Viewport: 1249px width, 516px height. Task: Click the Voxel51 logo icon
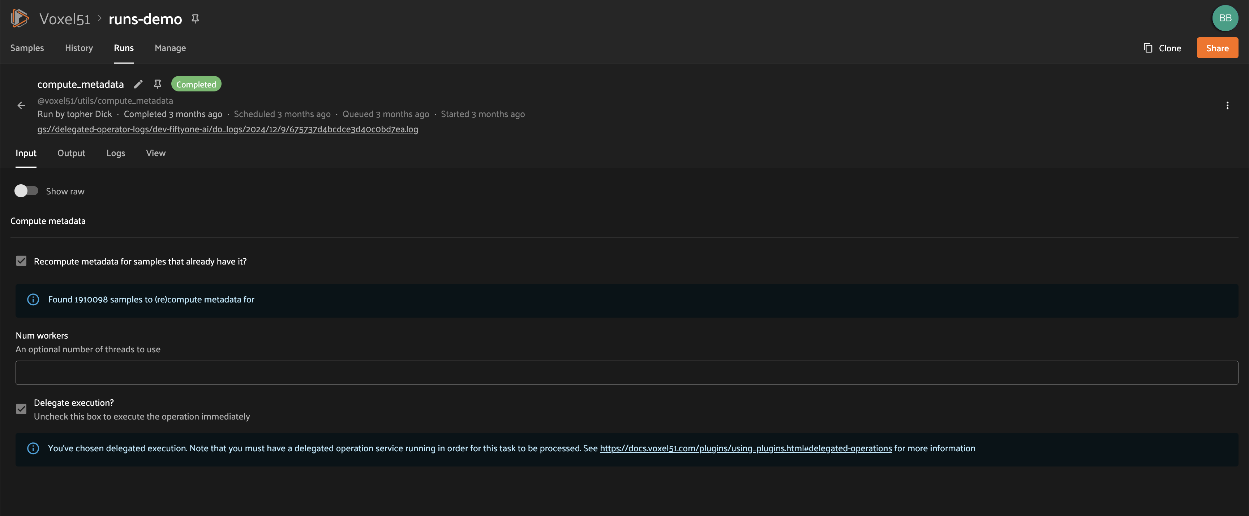tap(20, 18)
